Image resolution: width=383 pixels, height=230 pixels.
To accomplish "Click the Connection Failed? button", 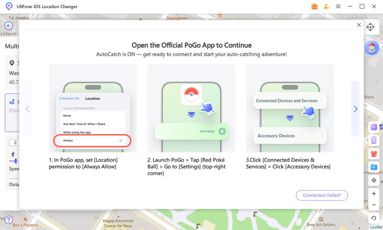I will (x=322, y=195).
